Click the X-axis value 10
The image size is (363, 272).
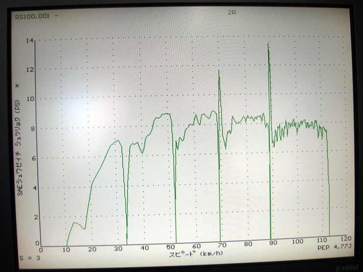(x=66, y=249)
